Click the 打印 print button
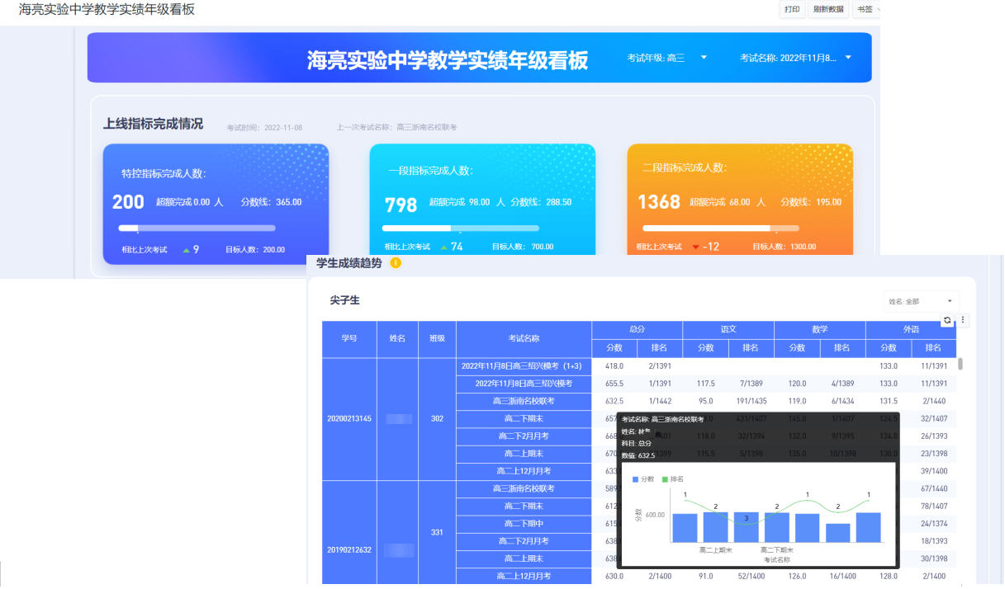The image size is (1005, 589). 792,9
